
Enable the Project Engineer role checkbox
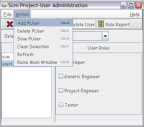click(61, 91)
